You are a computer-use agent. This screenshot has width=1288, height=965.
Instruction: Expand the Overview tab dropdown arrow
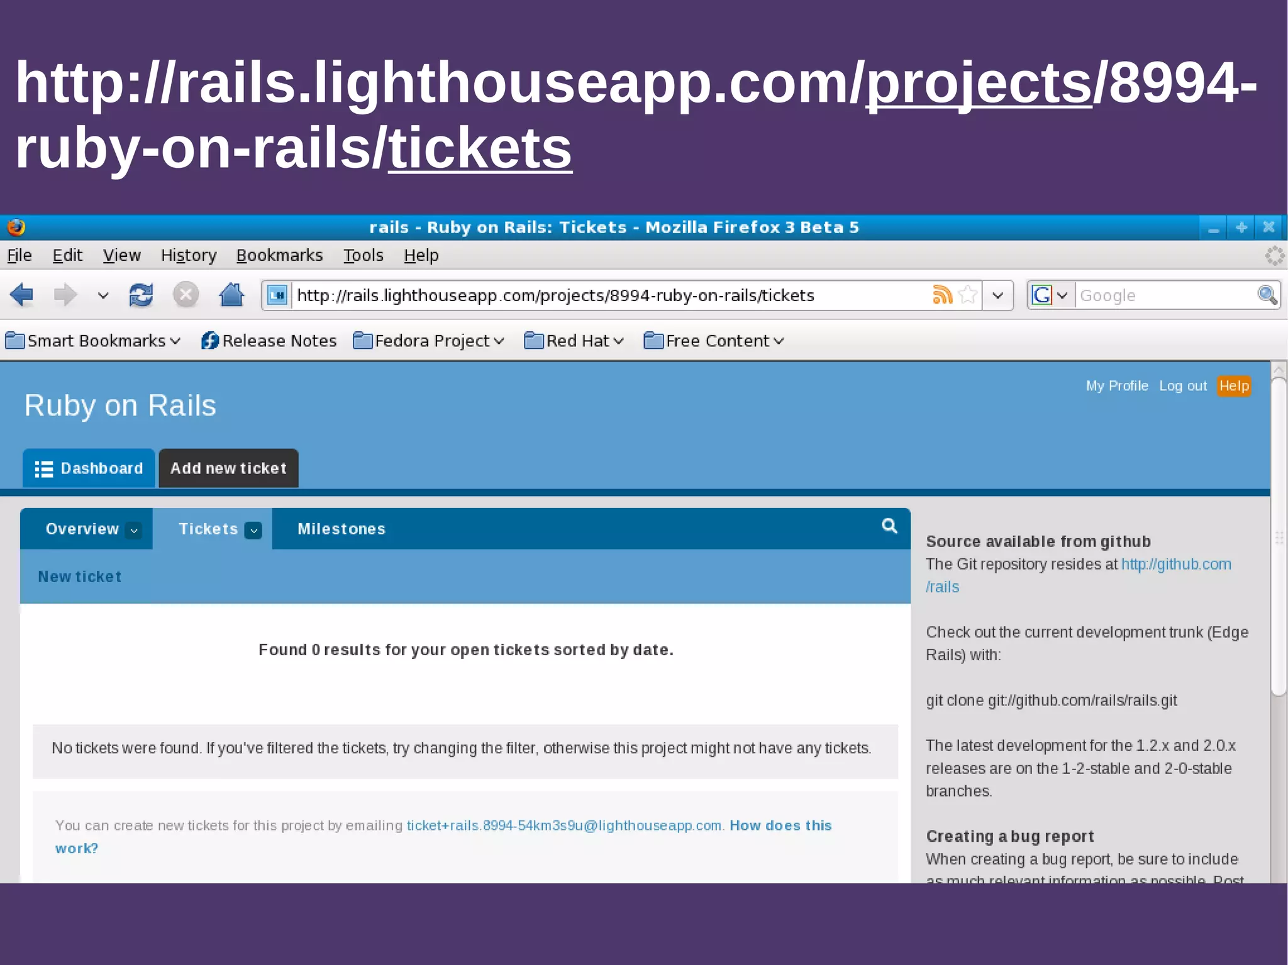coord(133,531)
